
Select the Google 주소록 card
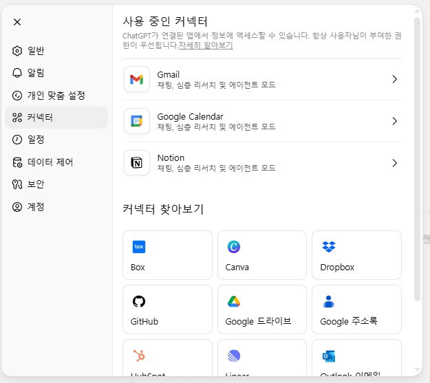[356, 309]
